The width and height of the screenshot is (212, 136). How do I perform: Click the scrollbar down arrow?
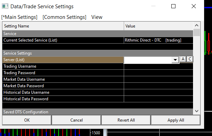click(196, 111)
